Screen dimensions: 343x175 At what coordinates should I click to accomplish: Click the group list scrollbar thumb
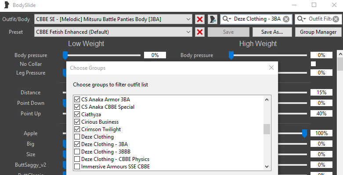[x=267, y=129]
